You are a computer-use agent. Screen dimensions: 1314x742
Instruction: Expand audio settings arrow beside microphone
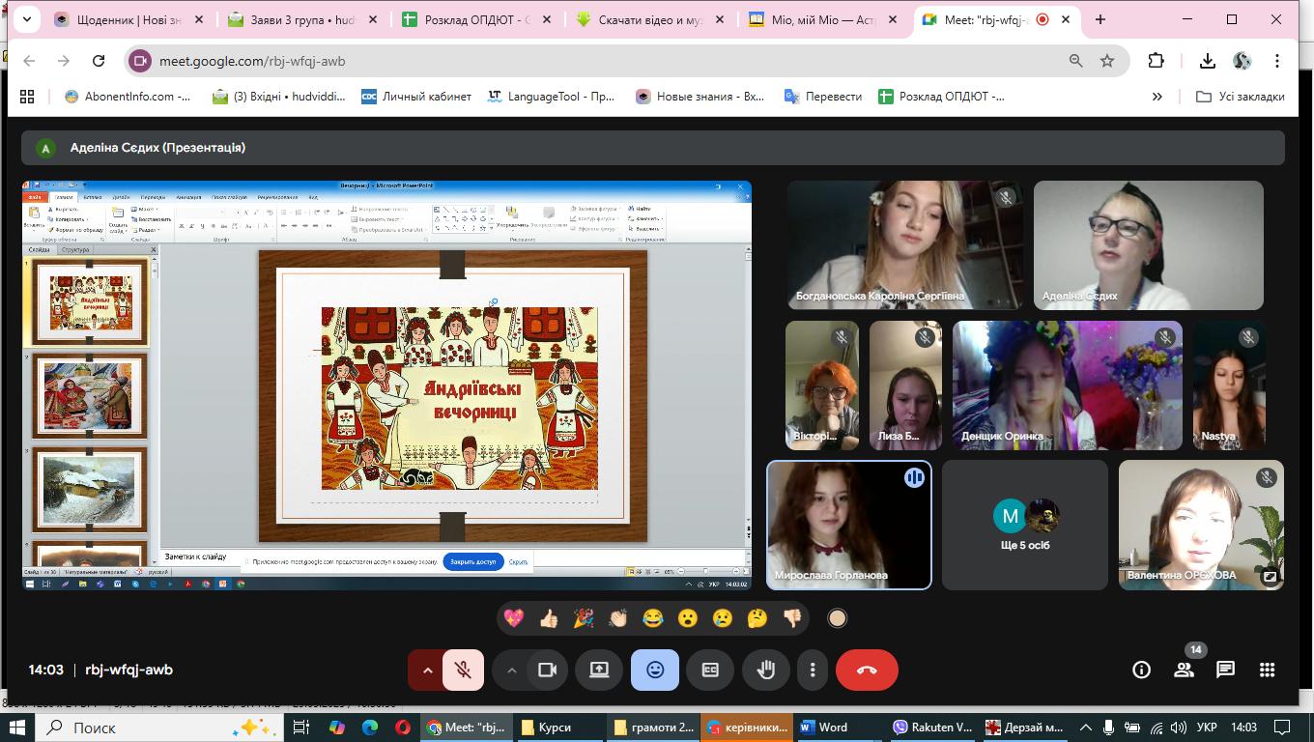pyautogui.click(x=427, y=671)
